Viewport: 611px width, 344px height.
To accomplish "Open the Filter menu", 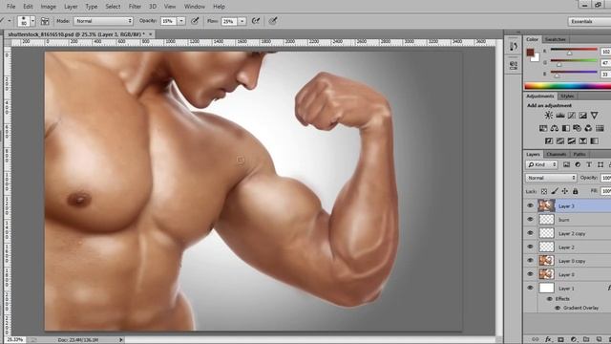I will point(135,7).
